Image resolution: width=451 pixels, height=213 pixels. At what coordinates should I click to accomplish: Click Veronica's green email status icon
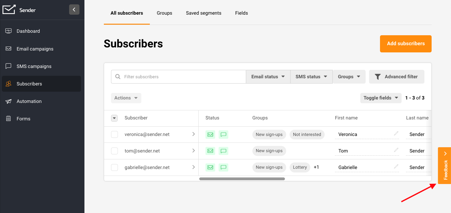pyautogui.click(x=210, y=134)
